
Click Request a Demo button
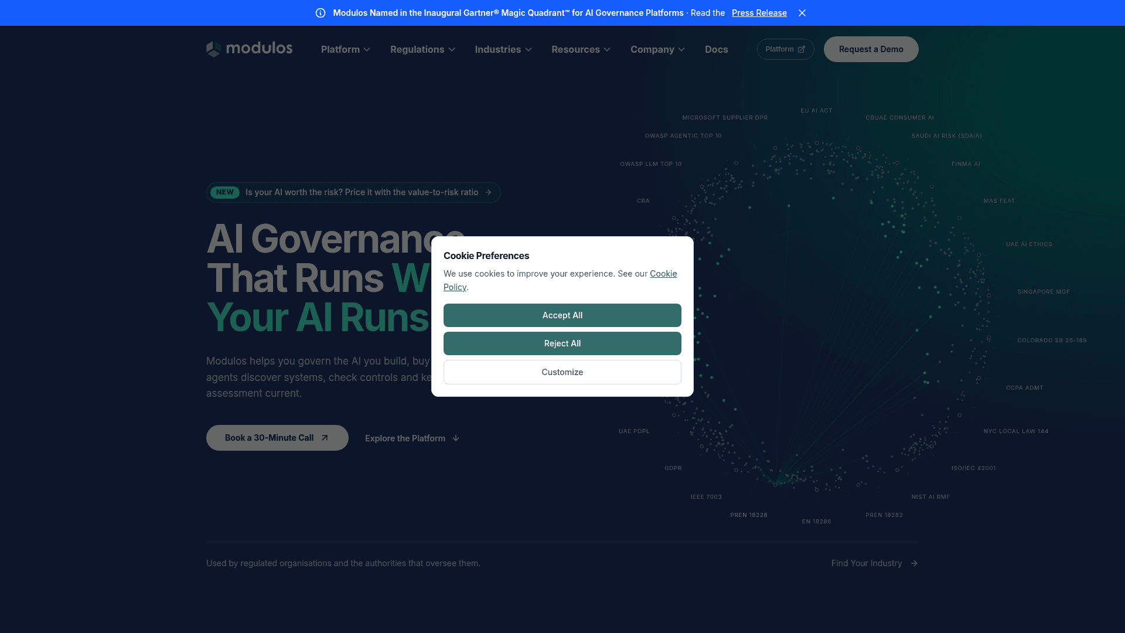[x=871, y=49]
